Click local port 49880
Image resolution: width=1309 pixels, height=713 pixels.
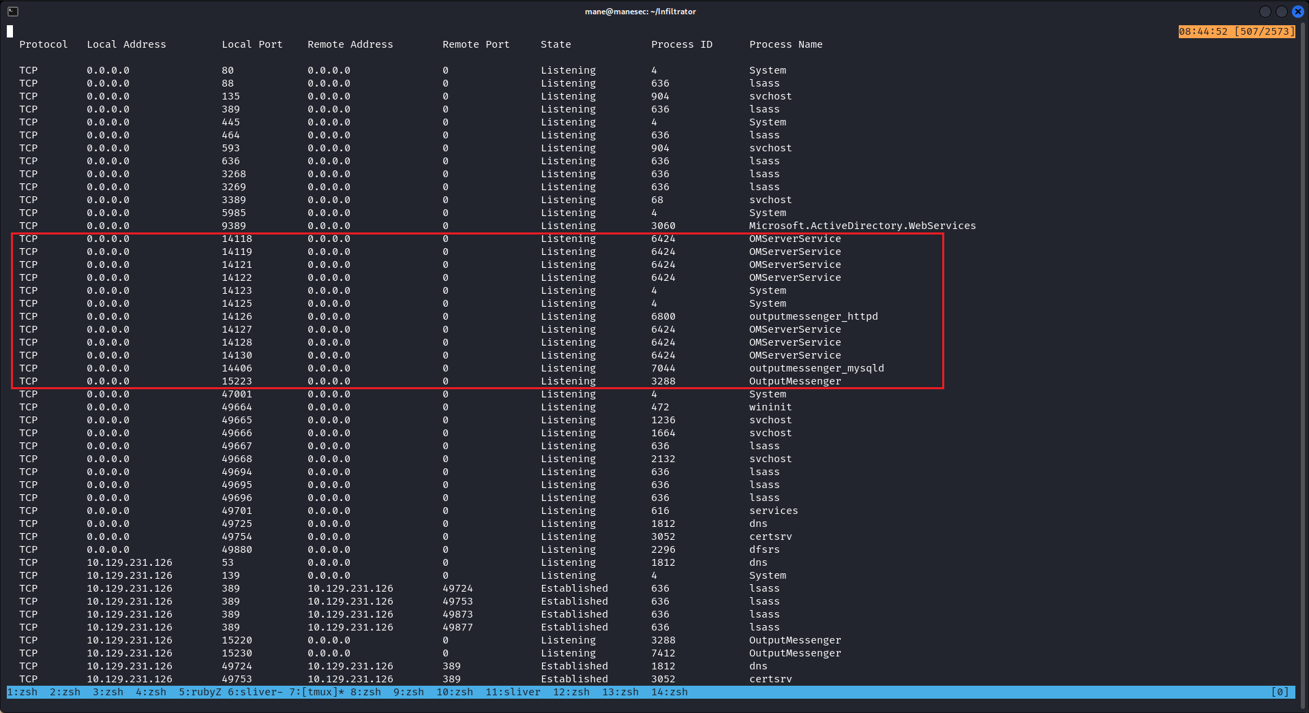pyautogui.click(x=237, y=549)
